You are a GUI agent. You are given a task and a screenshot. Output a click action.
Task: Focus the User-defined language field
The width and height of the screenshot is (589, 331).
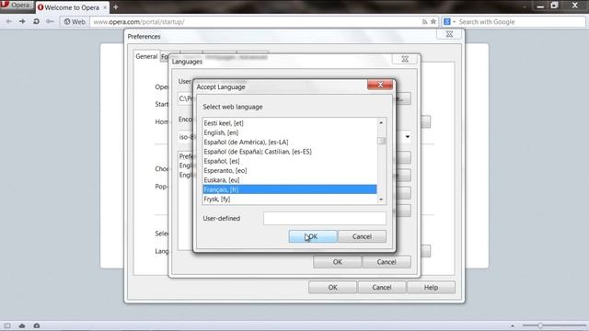point(325,219)
